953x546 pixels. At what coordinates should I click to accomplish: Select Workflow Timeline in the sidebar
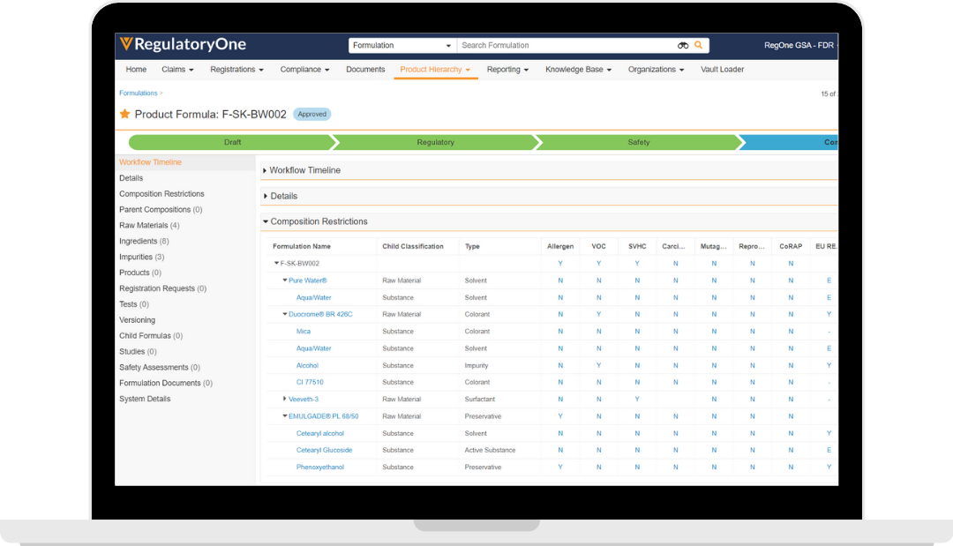coord(150,162)
